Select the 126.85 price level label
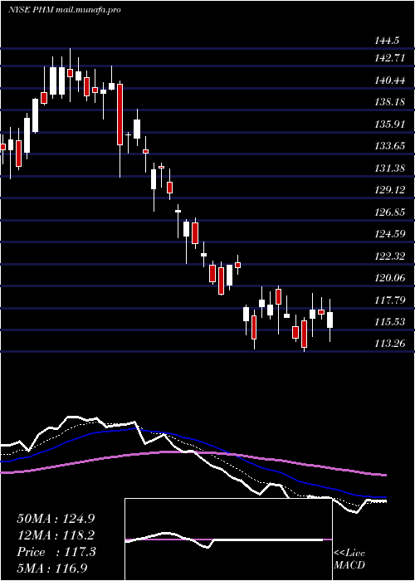This screenshot has width=415, height=581. click(390, 212)
